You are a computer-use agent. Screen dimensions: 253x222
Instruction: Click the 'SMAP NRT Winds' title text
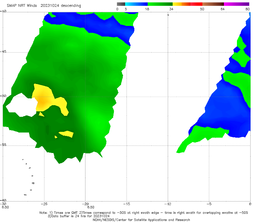22,5
